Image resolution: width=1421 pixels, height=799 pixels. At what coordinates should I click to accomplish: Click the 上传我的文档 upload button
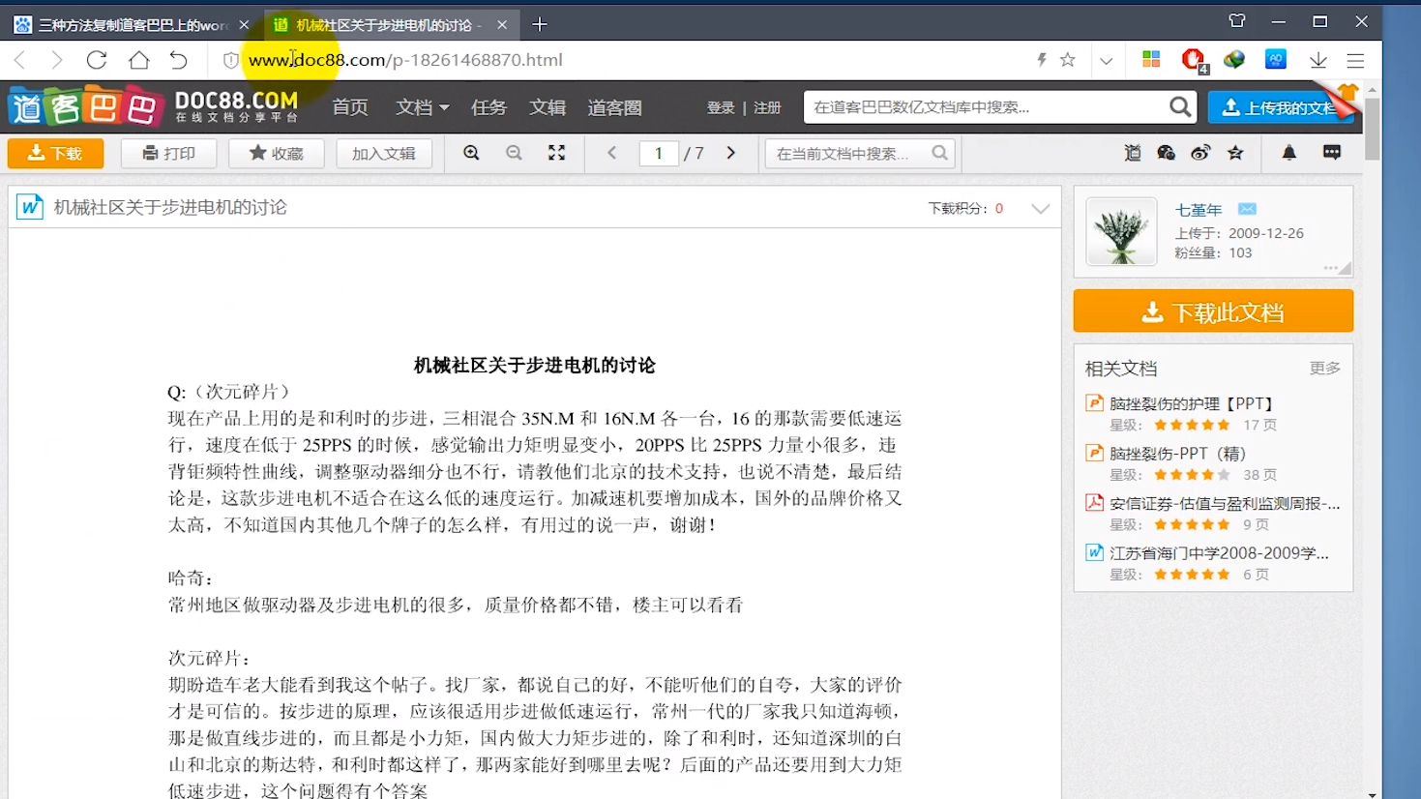1281,107
